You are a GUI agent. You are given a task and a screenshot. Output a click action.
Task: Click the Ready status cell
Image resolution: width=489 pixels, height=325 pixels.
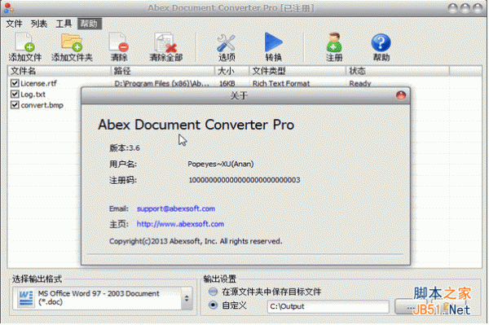[x=360, y=84]
